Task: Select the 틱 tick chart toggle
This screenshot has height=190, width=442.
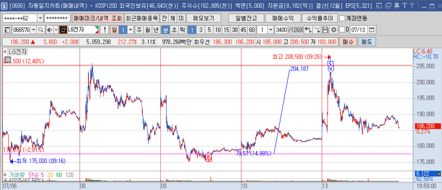Action: point(183,30)
